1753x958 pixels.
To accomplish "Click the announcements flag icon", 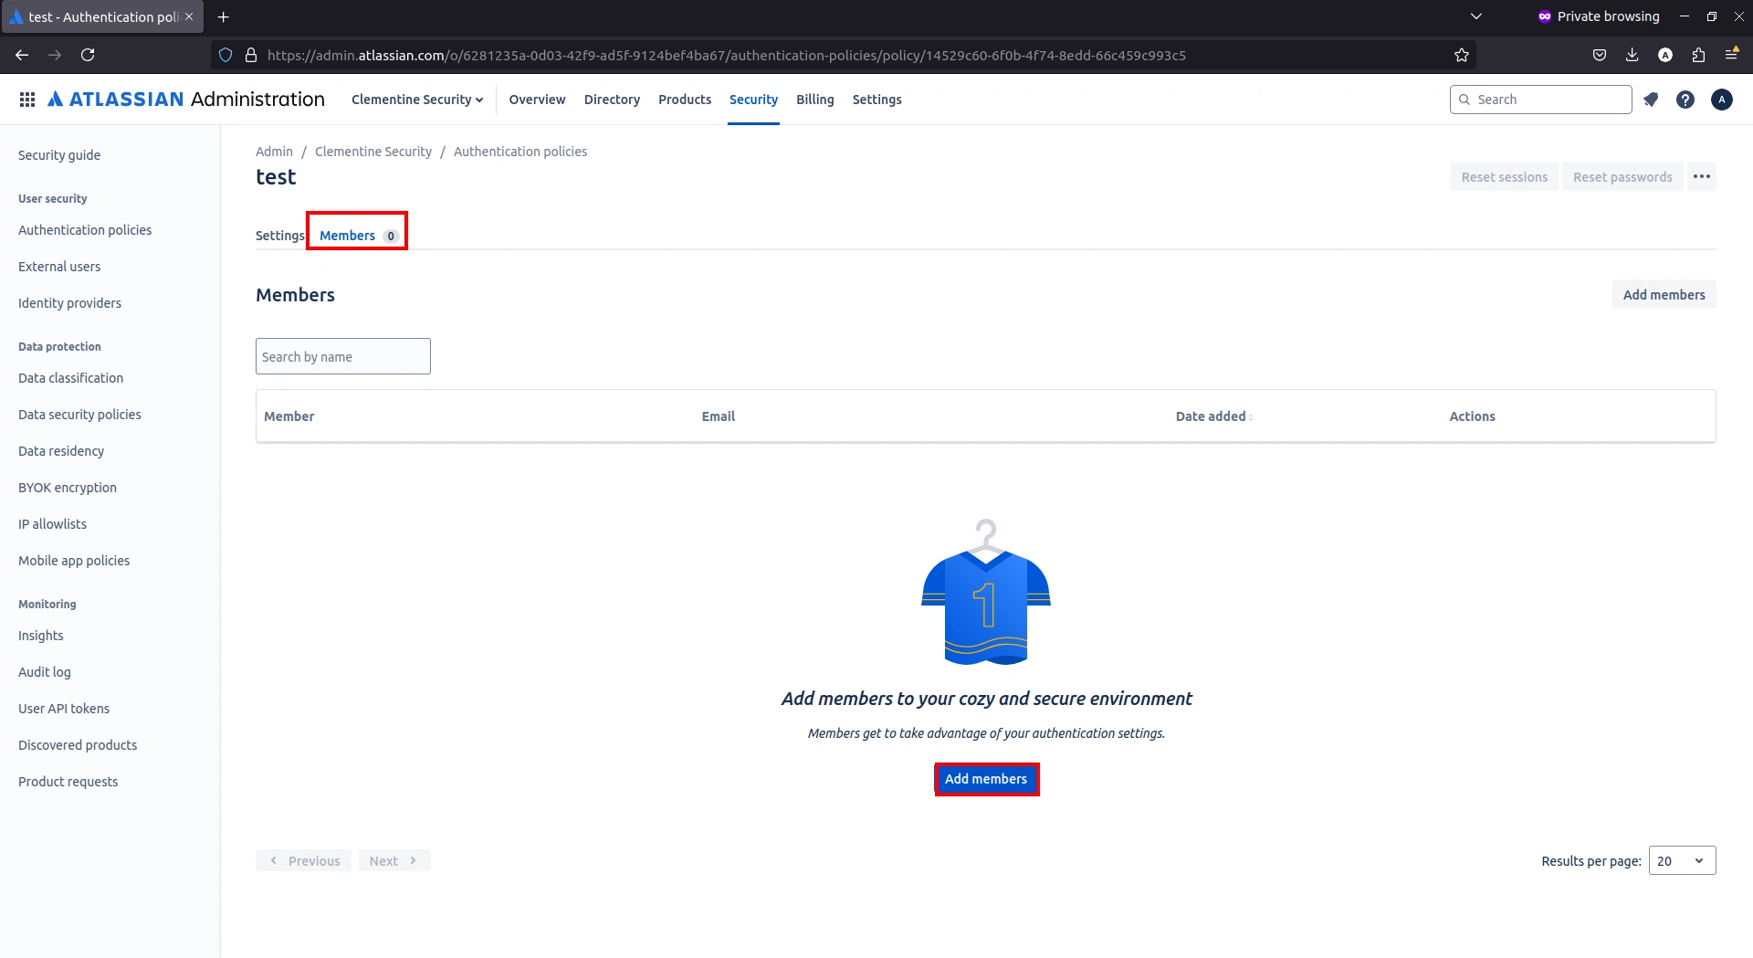I will tap(1651, 99).
